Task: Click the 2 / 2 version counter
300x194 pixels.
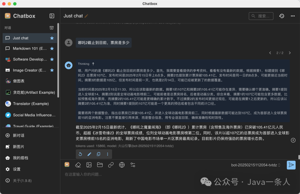Action: pos(280,53)
